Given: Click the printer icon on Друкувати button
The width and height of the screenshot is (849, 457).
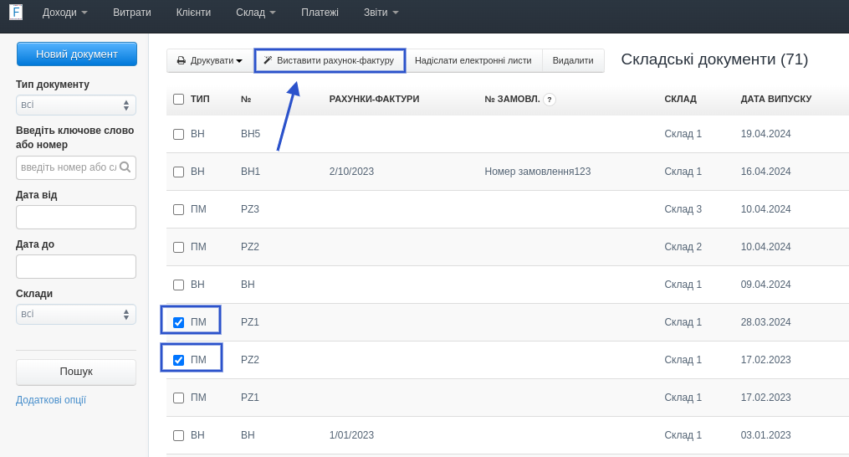Looking at the screenshot, I should (x=181, y=61).
